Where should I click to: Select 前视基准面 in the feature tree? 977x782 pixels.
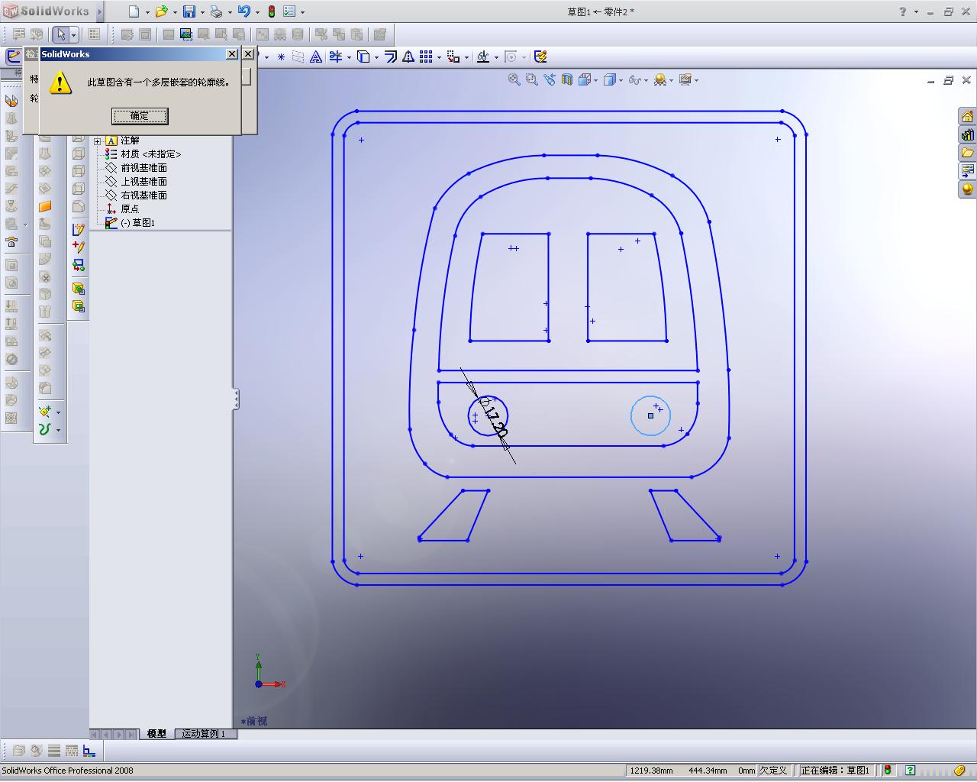(143, 168)
